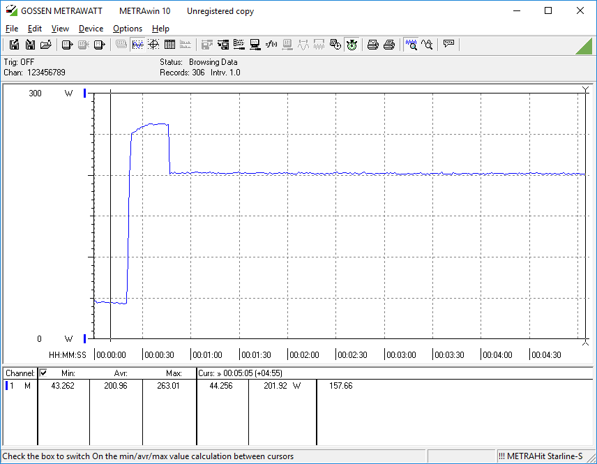Click the Min value 43.262

(63, 386)
